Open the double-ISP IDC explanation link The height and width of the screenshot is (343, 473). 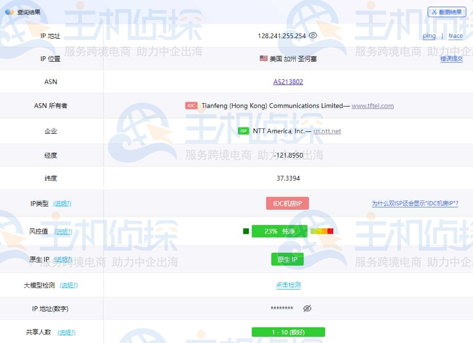415,203
